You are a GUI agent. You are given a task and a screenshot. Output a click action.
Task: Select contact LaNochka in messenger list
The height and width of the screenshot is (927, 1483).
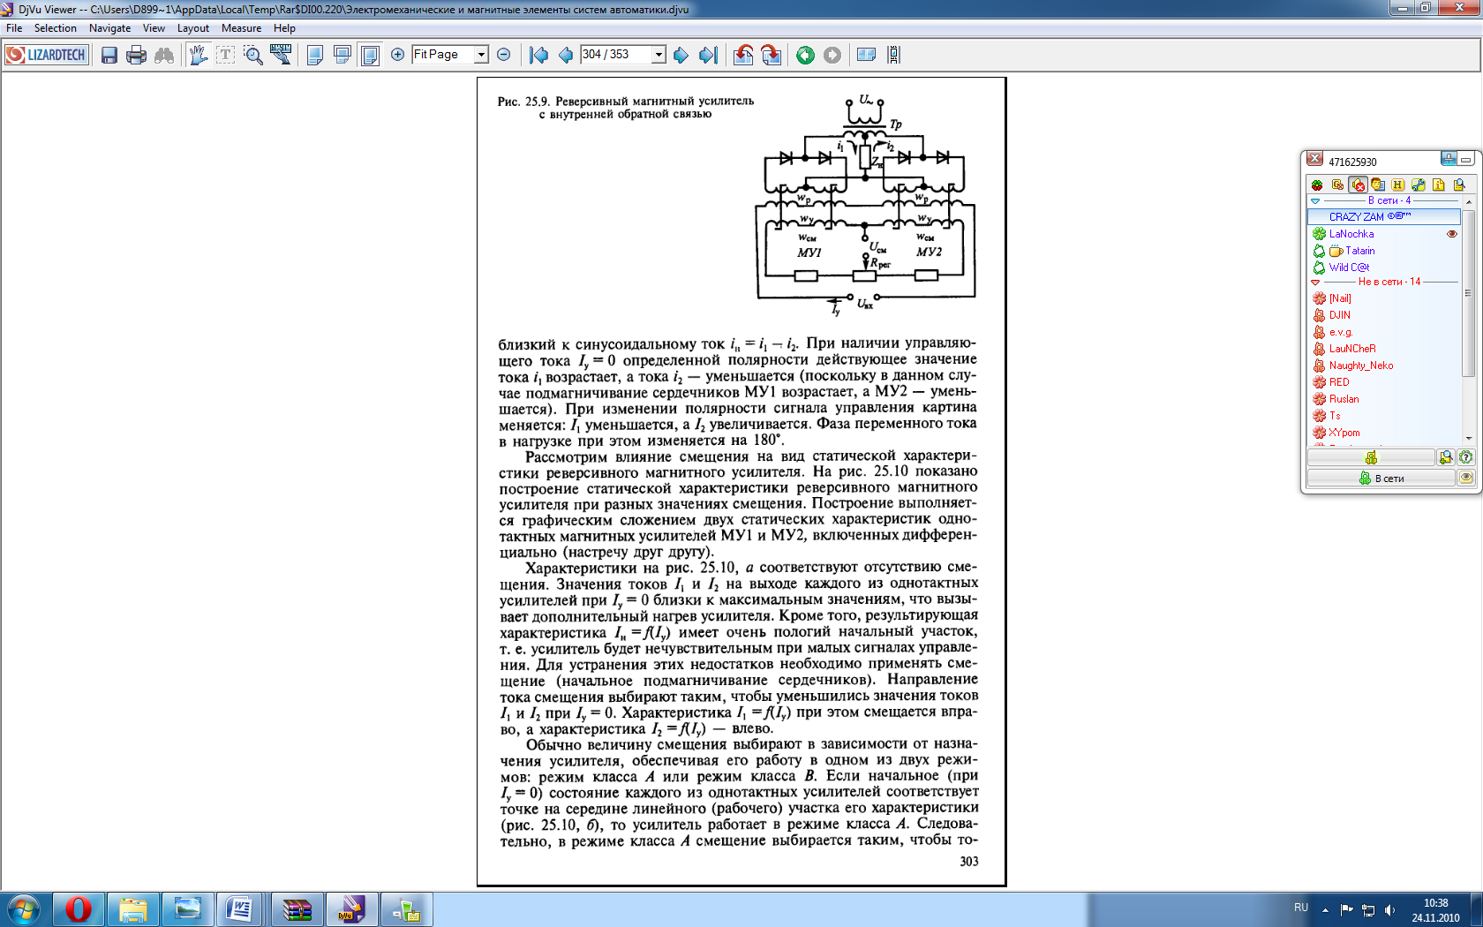[1384, 234]
